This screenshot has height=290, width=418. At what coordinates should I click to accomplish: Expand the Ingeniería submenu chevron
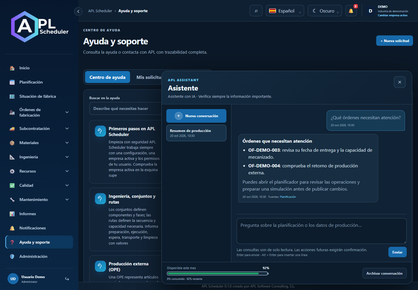(67, 157)
